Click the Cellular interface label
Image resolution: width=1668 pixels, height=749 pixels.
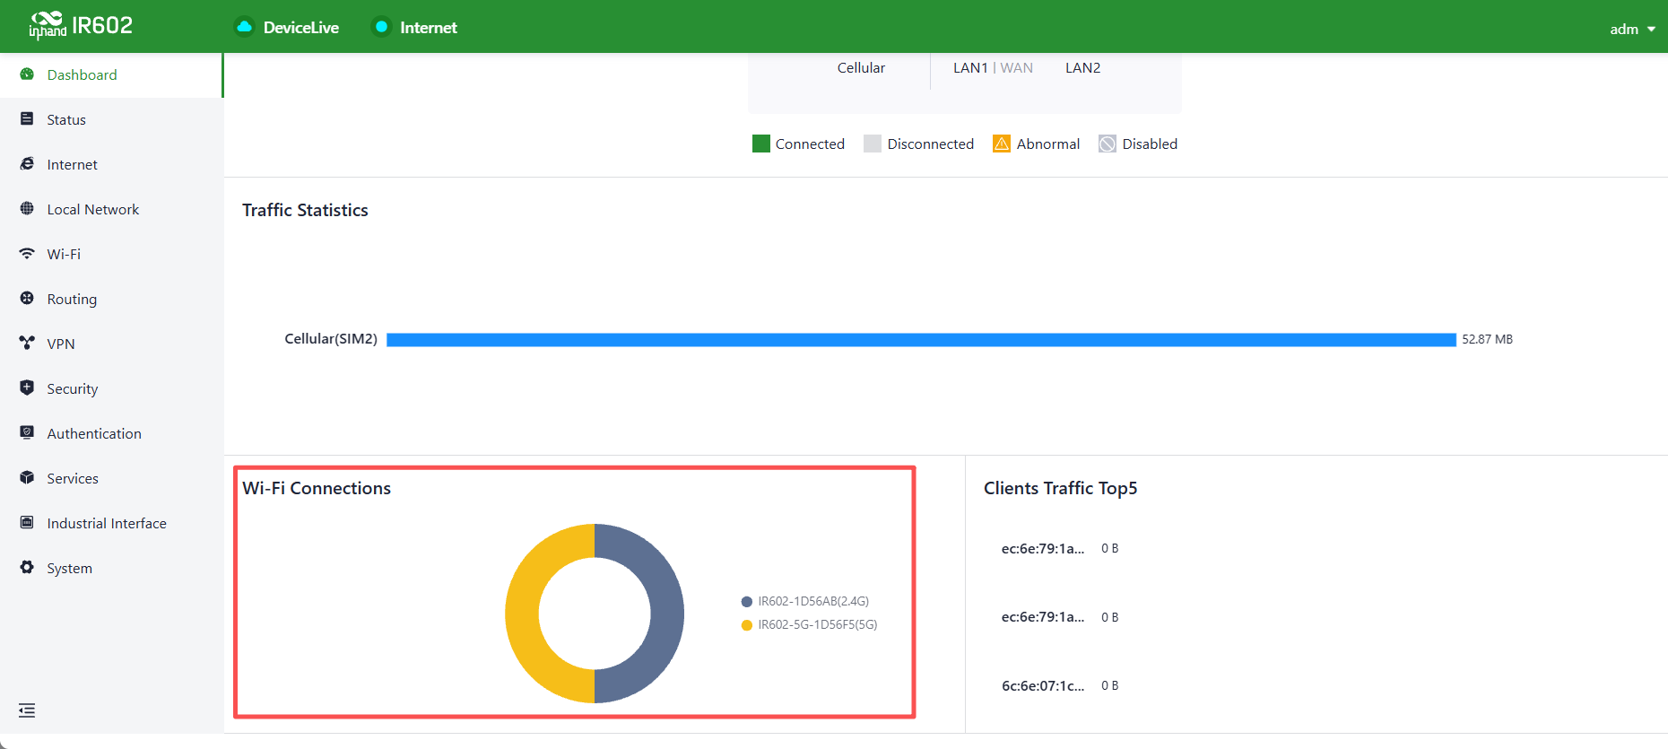(861, 68)
